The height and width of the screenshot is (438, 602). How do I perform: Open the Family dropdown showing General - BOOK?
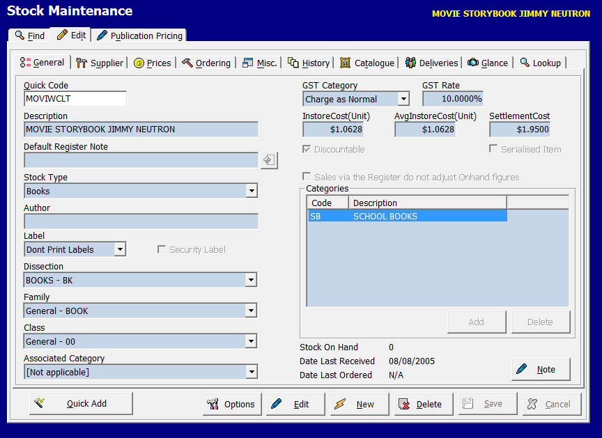pyautogui.click(x=251, y=311)
